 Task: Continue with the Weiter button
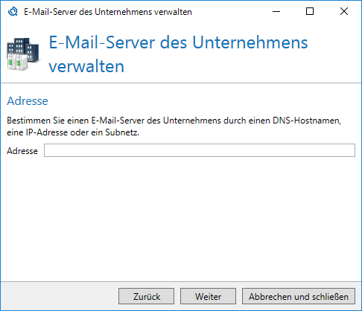coord(208,296)
